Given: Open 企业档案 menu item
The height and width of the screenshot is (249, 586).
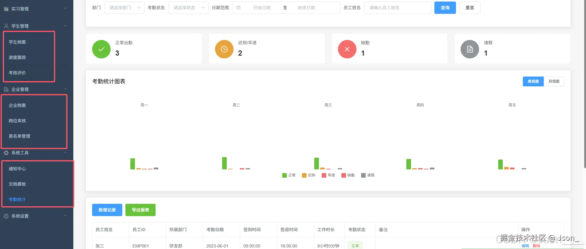Looking at the screenshot, I should pyautogui.click(x=17, y=105).
